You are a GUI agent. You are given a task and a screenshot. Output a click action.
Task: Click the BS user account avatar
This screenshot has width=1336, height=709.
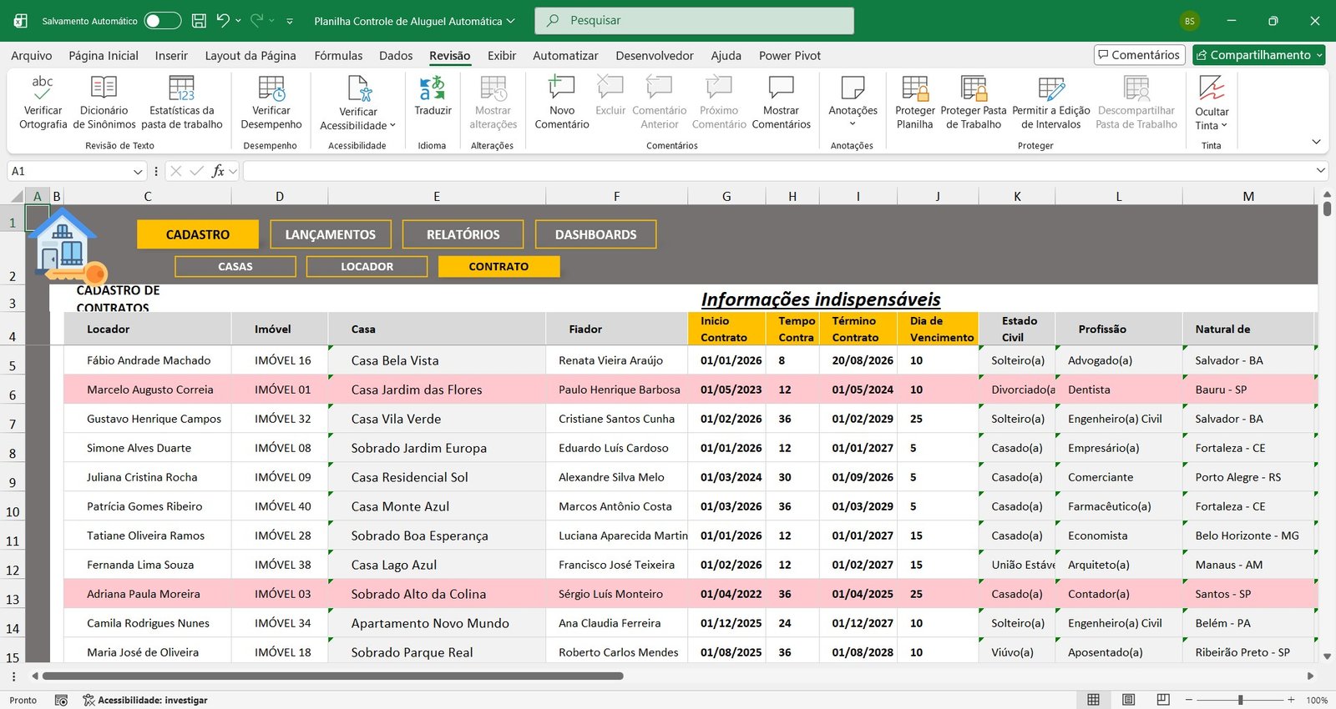click(x=1189, y=21)
